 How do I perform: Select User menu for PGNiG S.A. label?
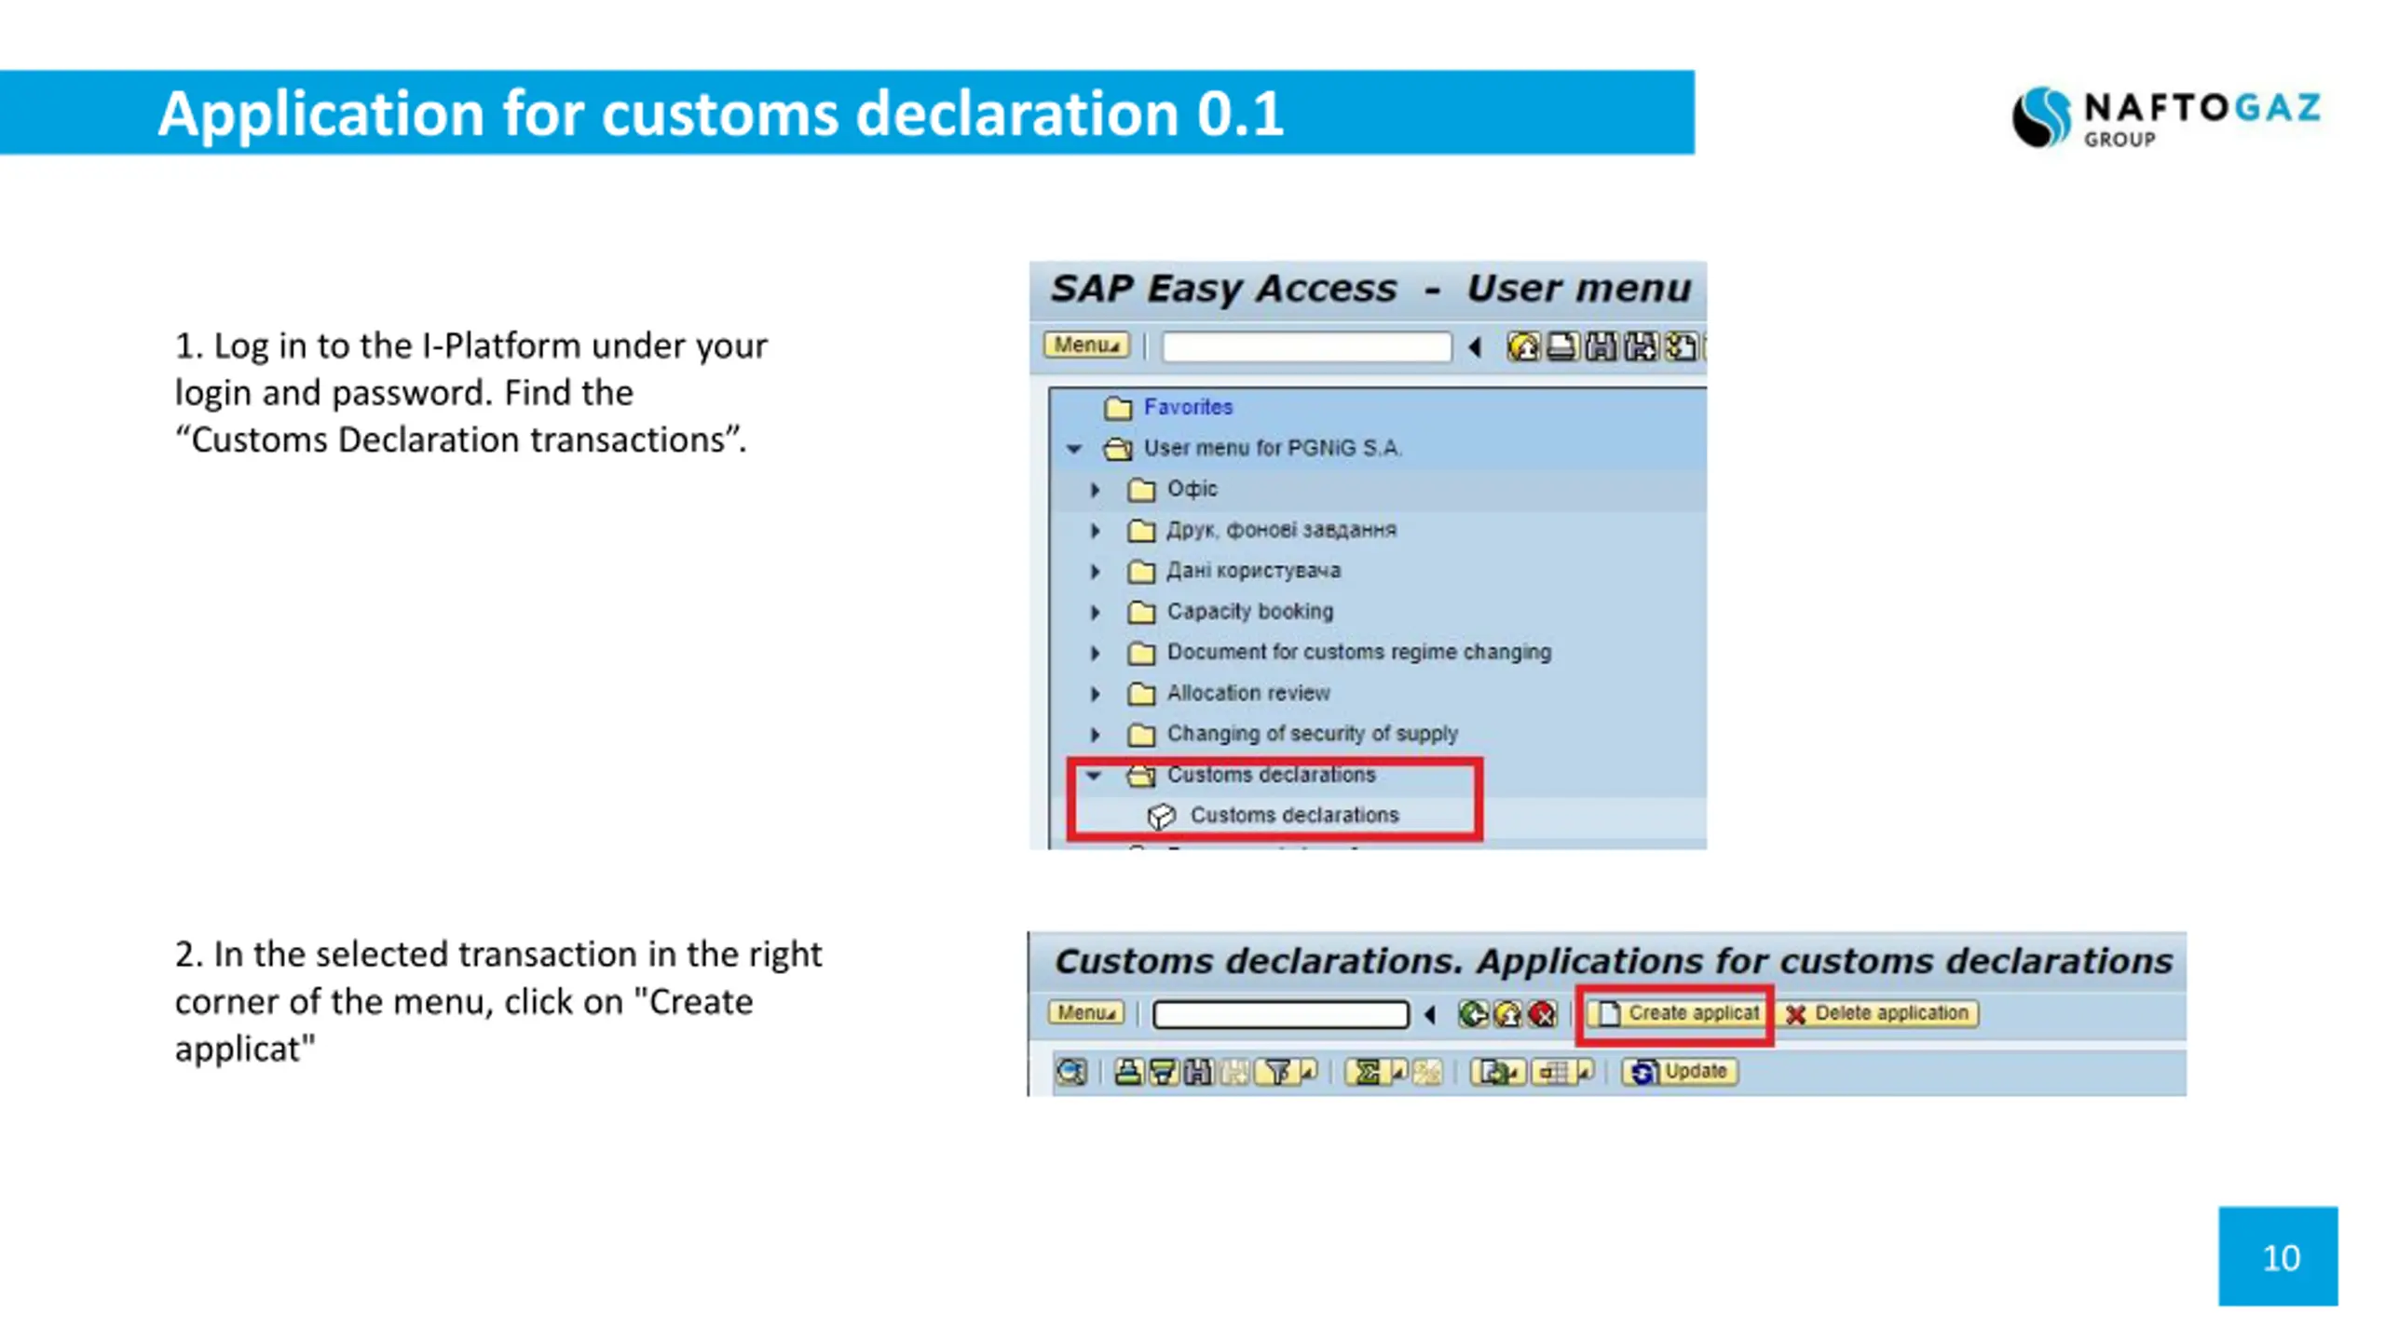[1273, 448]
